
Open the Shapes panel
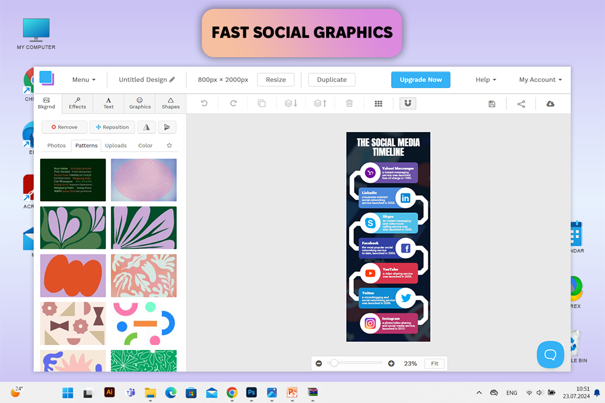(x=171, y=103)
